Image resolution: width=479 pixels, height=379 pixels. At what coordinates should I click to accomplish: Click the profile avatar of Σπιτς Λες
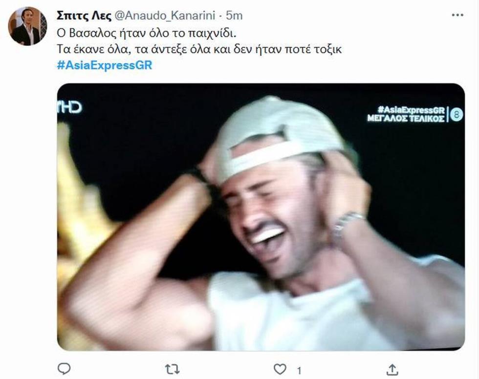coord(27,26)
